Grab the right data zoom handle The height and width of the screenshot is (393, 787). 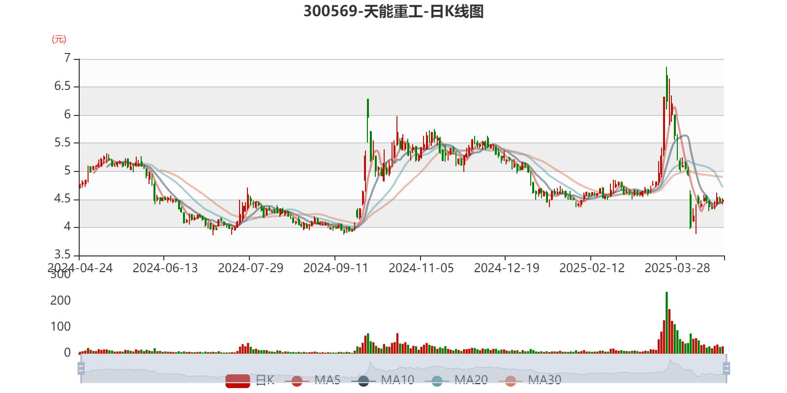tap(726, 368)
